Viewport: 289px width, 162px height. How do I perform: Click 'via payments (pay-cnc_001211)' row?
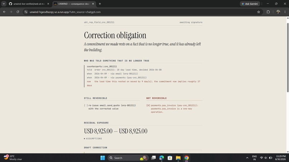tap(117, 78)
